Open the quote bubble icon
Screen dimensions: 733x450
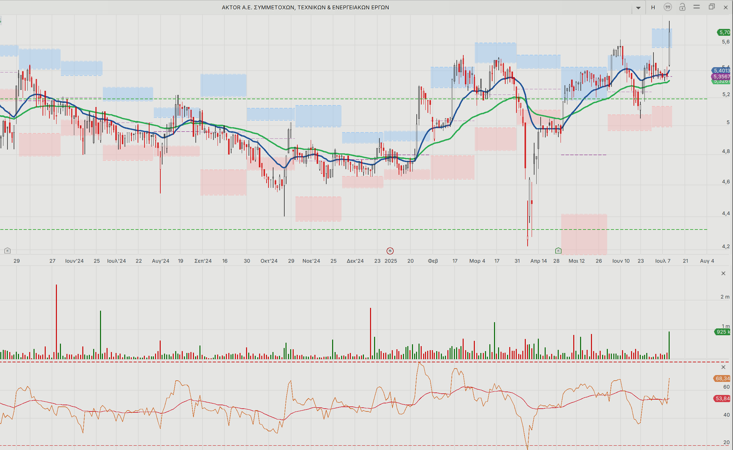point(668,7)
